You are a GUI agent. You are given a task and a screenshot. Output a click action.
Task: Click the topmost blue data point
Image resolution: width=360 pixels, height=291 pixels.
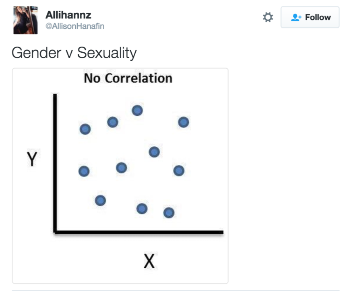pyautogui.click(x=137, y=111)
